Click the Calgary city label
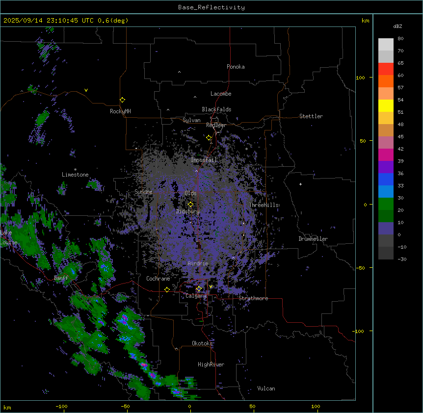The image size is (423, 413). point(196,296)
